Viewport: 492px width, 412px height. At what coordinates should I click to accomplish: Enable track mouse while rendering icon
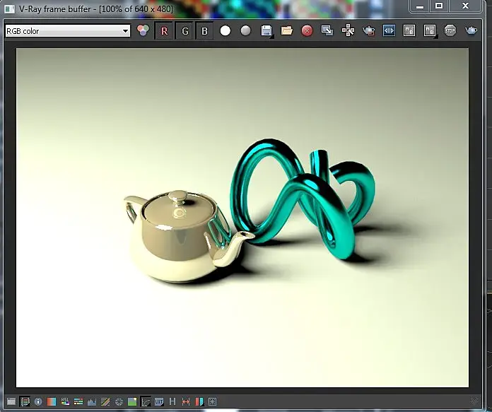pos(348,31)
